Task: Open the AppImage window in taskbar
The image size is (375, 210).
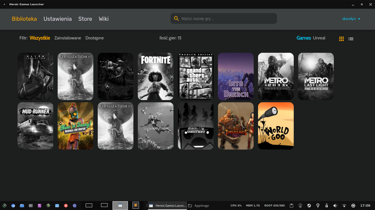Action: tap(199, 206)
